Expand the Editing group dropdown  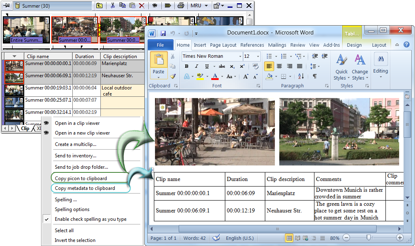tap(380, 77)
